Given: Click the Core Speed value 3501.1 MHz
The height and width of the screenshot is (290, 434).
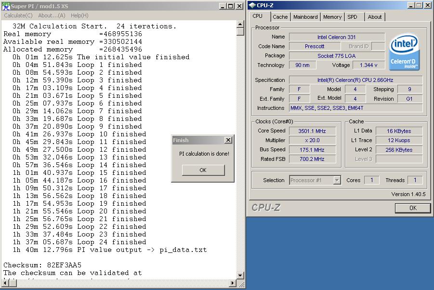Looking at the screenshot, I should [x=312, y=131].
